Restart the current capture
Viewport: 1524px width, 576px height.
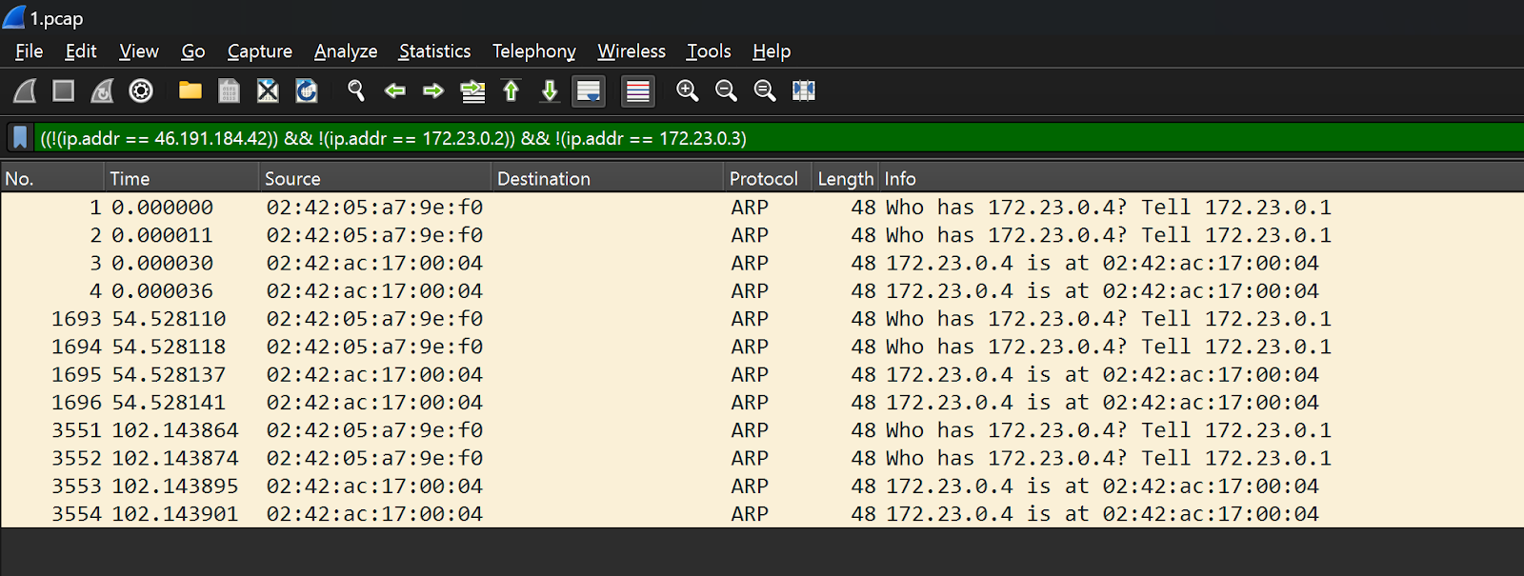click(102, 90)
